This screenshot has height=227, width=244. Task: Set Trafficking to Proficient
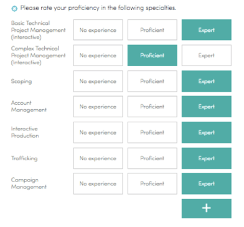tap(152, 158)
